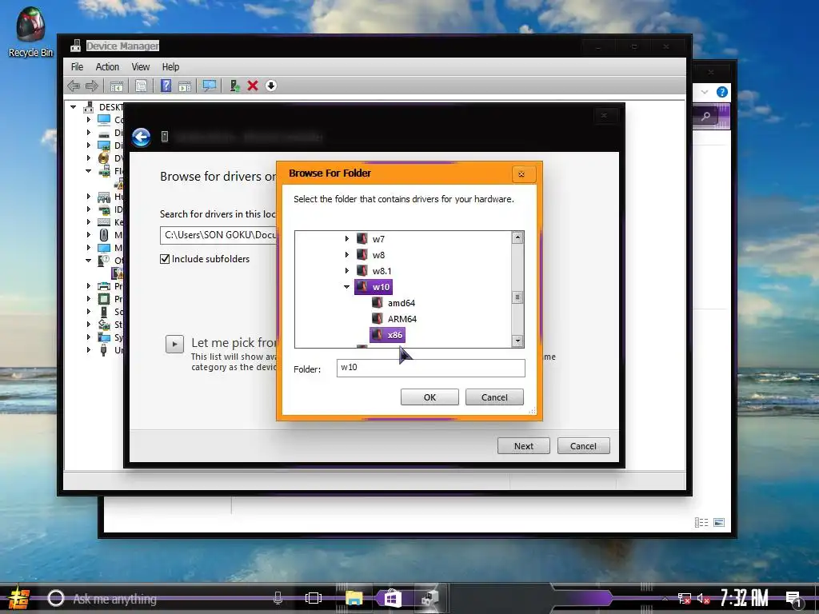Select the mouse category icon in device tree
The width and height of the screenshot is (819, 614).
104,235
